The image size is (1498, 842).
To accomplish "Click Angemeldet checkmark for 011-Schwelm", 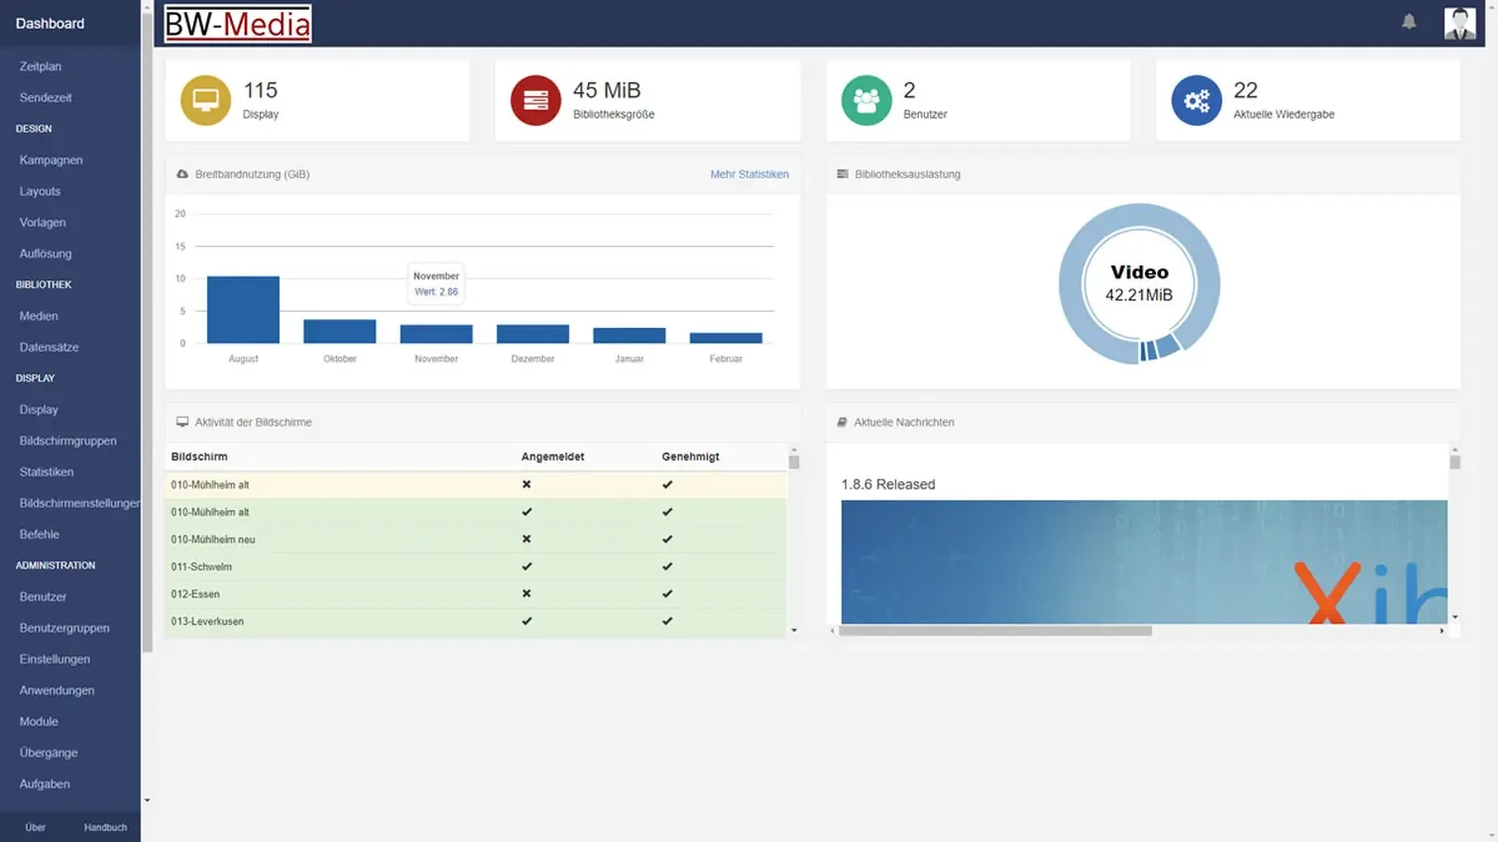I will pyautogui.click(x=526, y=567).
